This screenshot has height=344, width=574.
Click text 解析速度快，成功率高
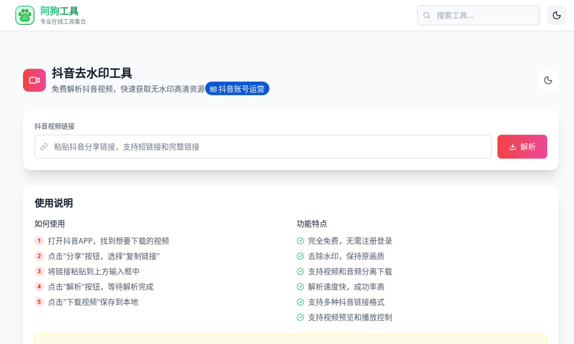[346, 287]
